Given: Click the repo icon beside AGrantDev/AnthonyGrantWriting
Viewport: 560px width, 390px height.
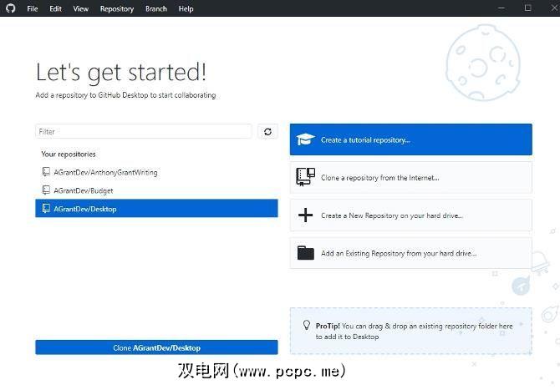Looking at the screenshot, I should coord(46,172).
